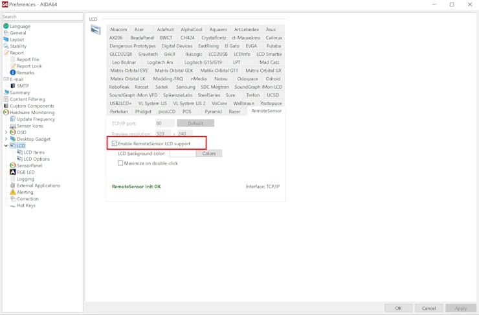479x315 pixels.
Task: Select Logging in the tree
Action: coord(25,179)
